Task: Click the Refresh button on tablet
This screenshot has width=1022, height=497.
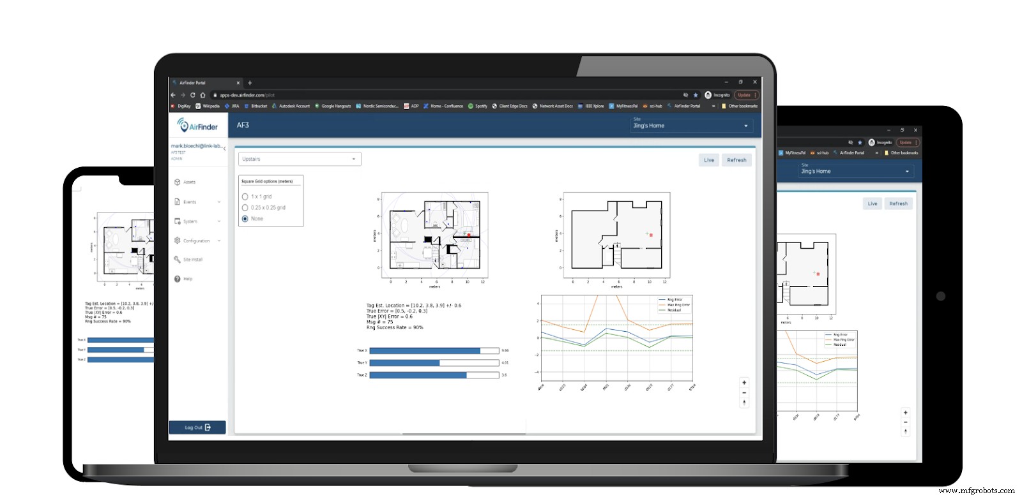Action: click(898, 204)
